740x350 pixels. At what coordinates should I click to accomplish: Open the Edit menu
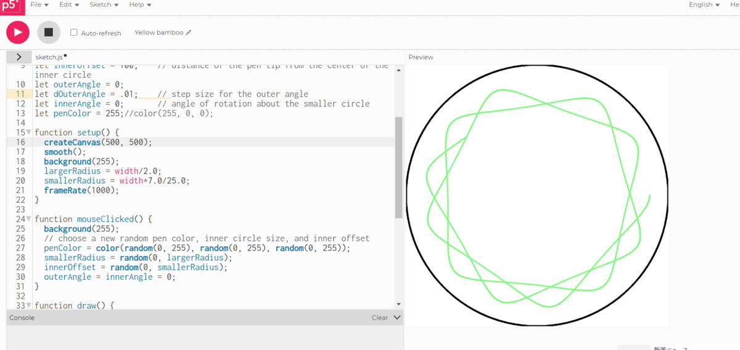[x=69, y=4]
